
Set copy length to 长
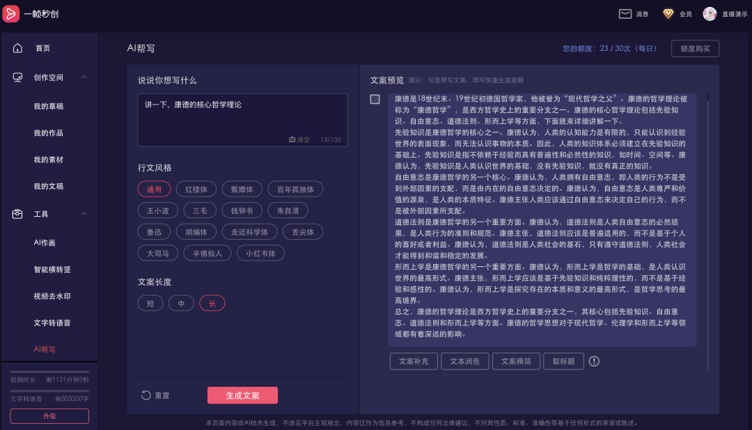tap(212, 303)
